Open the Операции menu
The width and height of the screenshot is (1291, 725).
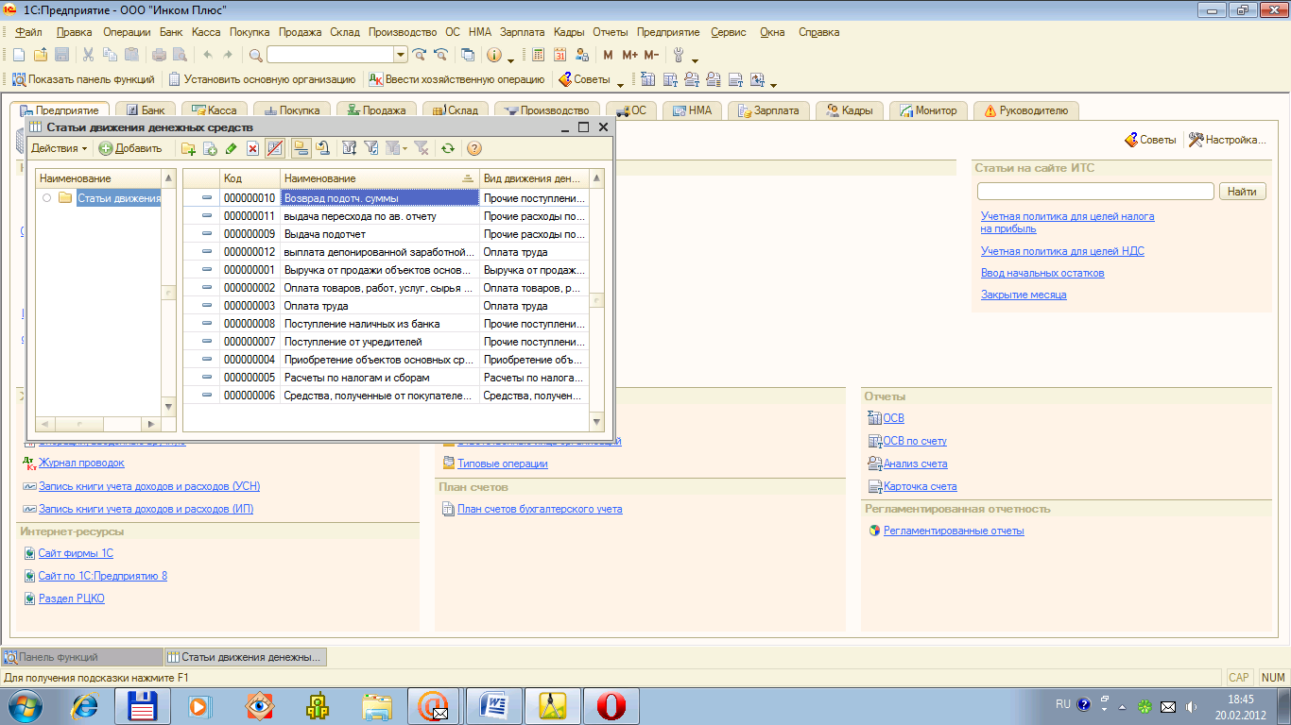[127, 32]
